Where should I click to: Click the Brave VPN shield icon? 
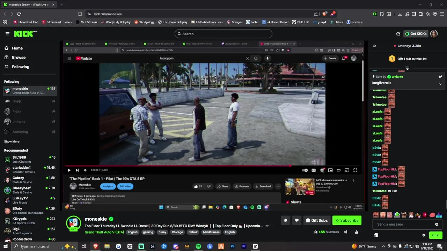pyautogui.click(x=435, y=14)
